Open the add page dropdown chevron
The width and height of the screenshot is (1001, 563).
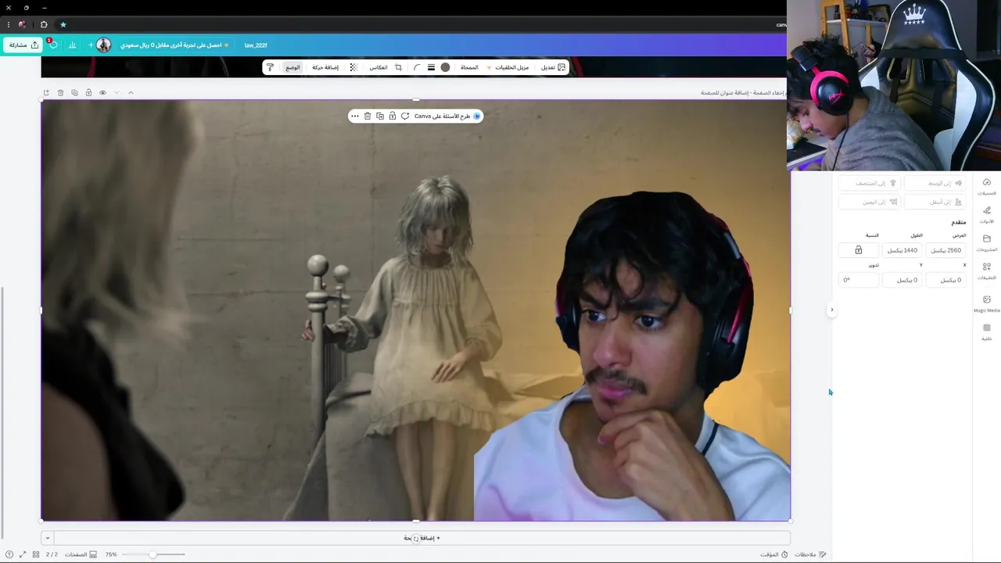(47, 538)
